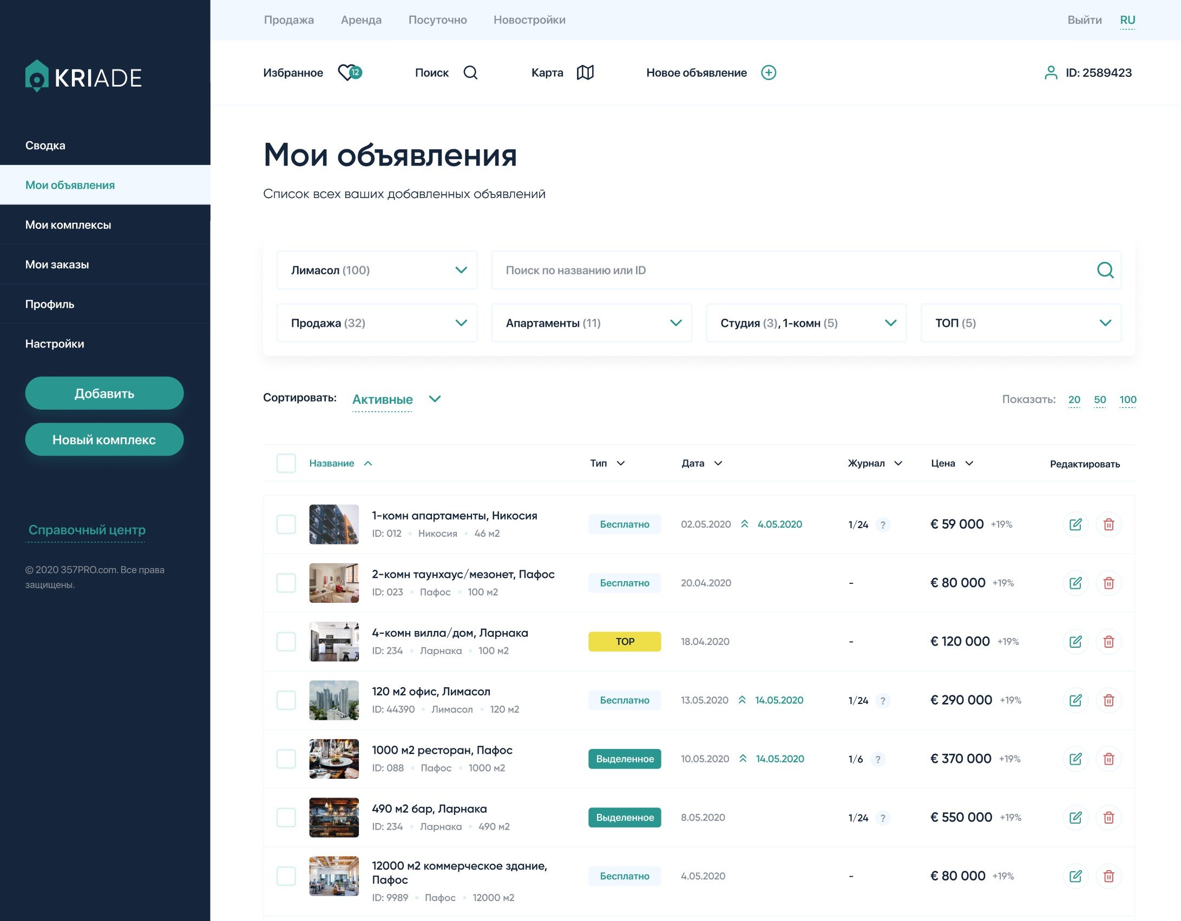Expand the Апартаменты (11) property type dropdown
Screen dimensions: 1181x921
pos(591,323)
